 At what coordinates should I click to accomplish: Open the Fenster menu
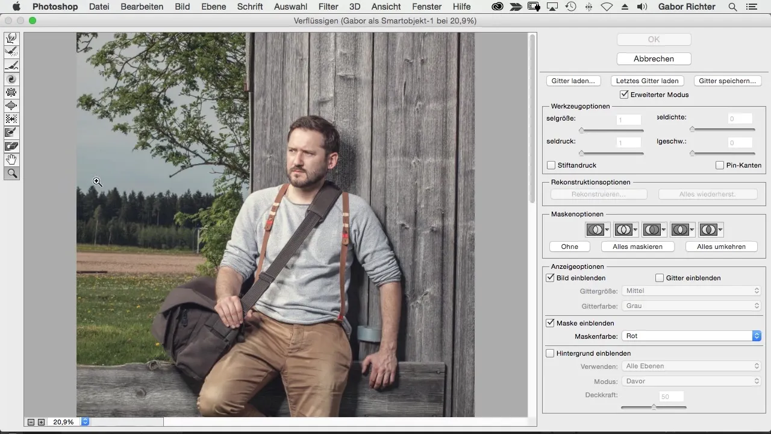click(x=427, y=7)
